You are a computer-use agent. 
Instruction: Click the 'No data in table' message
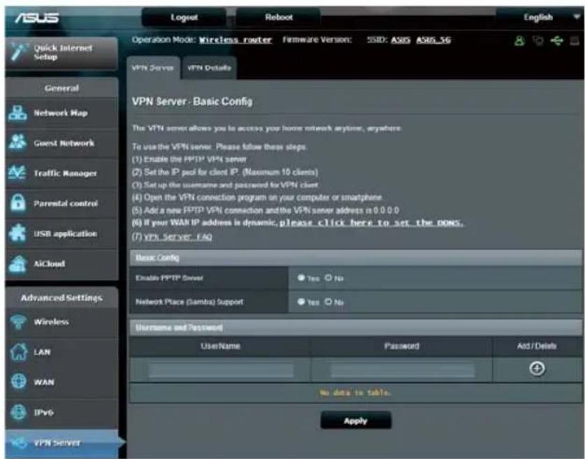click(355, 393)
